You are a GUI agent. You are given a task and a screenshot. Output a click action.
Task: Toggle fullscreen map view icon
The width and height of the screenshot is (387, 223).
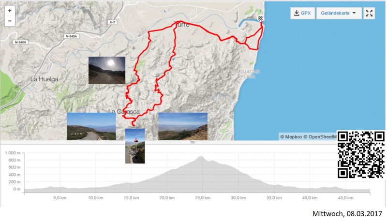(x=369, y=13)
